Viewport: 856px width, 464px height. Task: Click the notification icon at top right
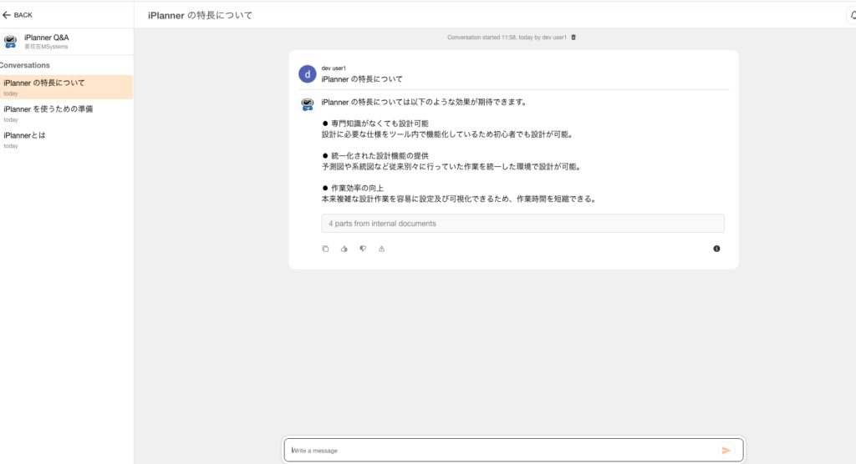tap(853, 15)
